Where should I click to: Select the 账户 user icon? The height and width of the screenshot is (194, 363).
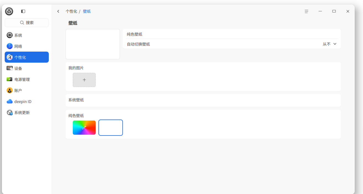click(x=10, y=90)
